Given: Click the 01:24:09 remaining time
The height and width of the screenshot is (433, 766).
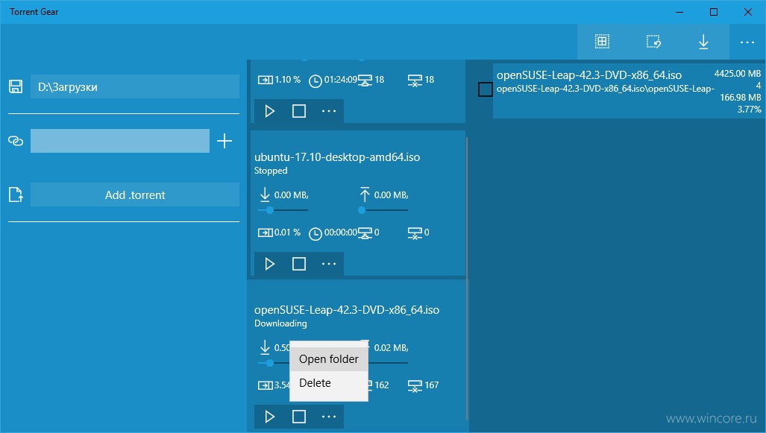Looking at the screenshot, I should (341, 80).
